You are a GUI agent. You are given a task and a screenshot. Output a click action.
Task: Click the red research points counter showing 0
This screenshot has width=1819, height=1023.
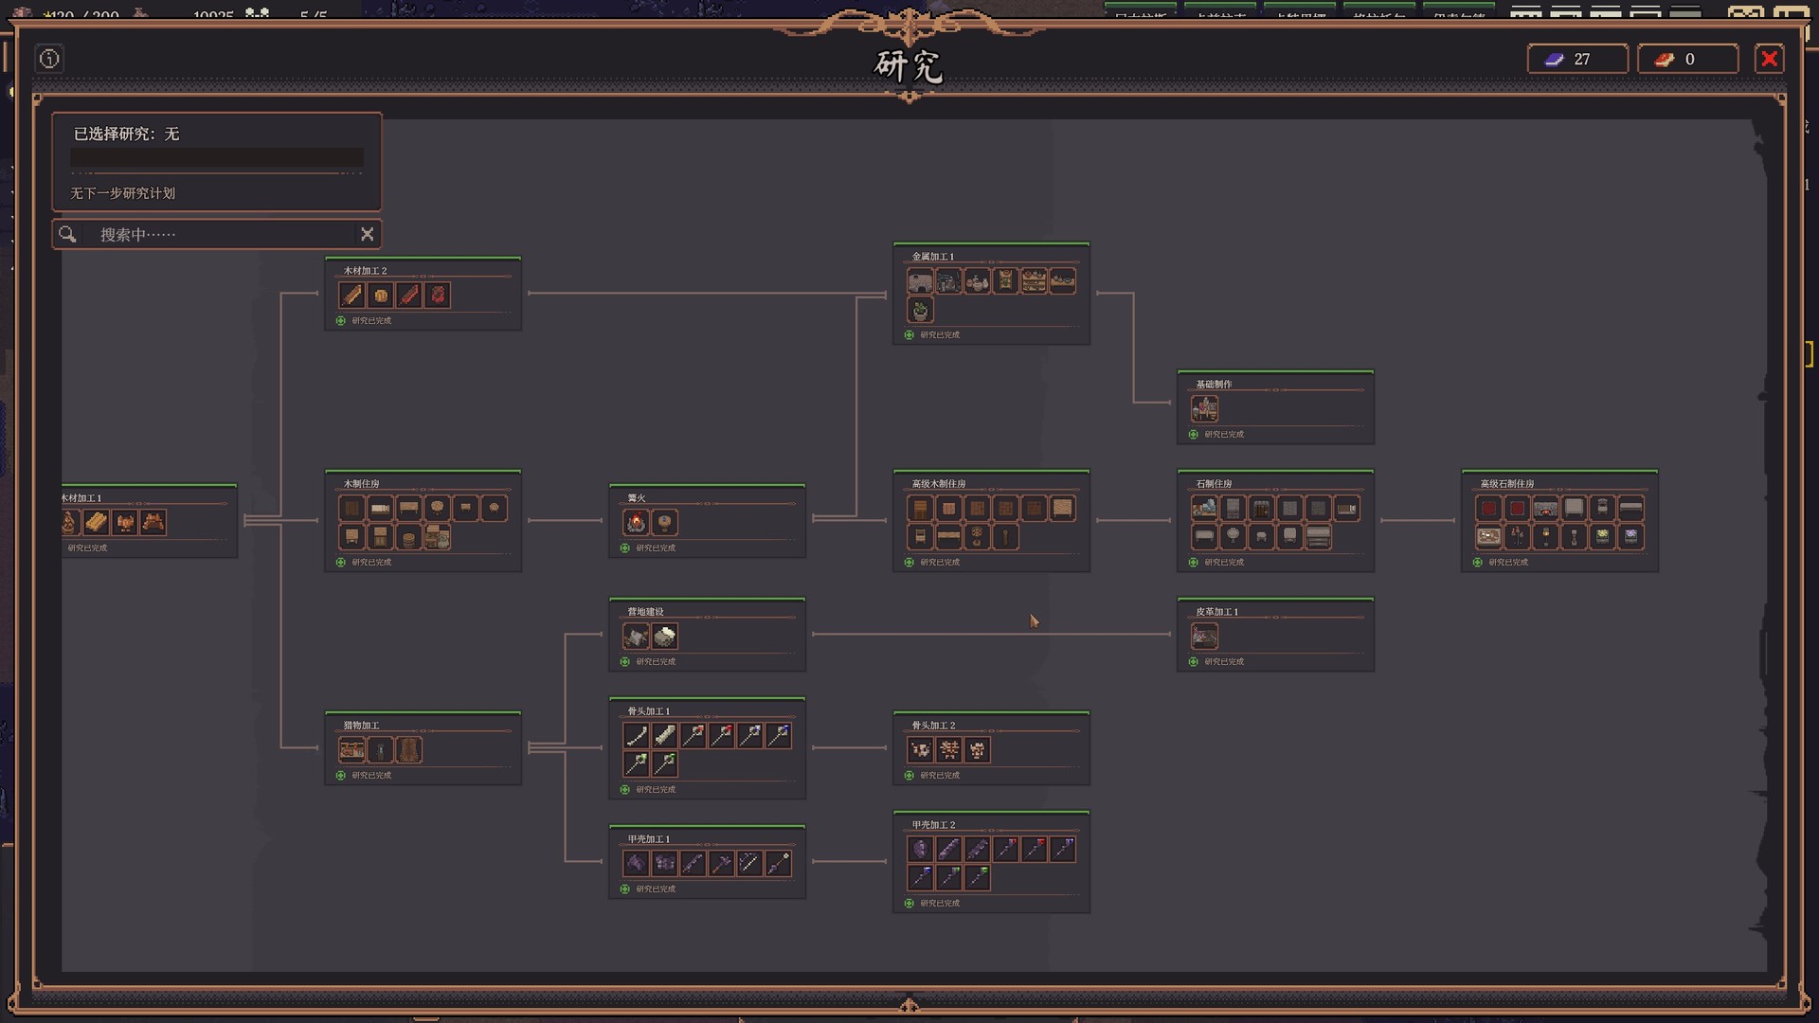(x=1688, y=59)
